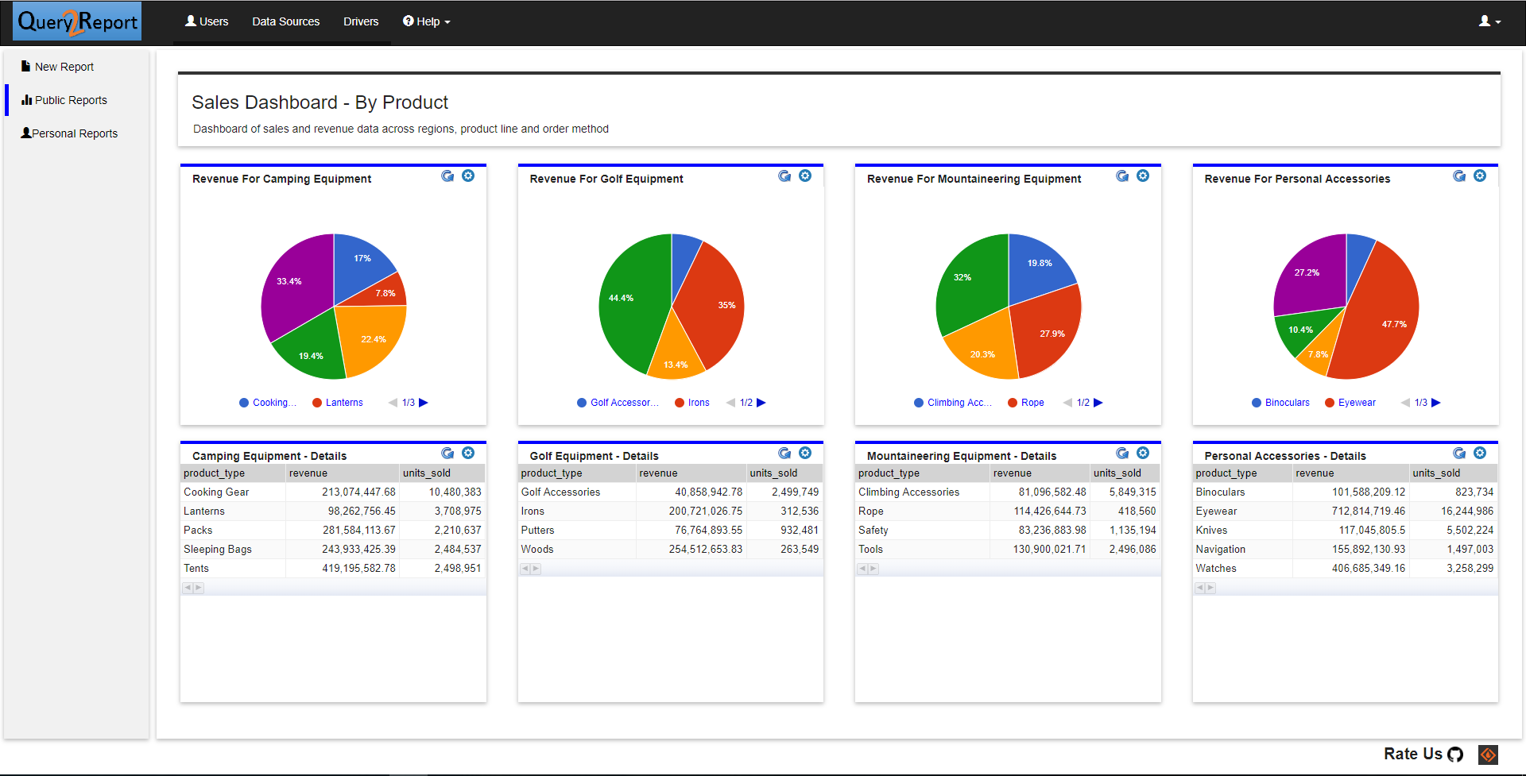The width and height of the screenshot is (1526, 776).
Task: Sort golf table by revenue column header
Action: coord(658,473)
